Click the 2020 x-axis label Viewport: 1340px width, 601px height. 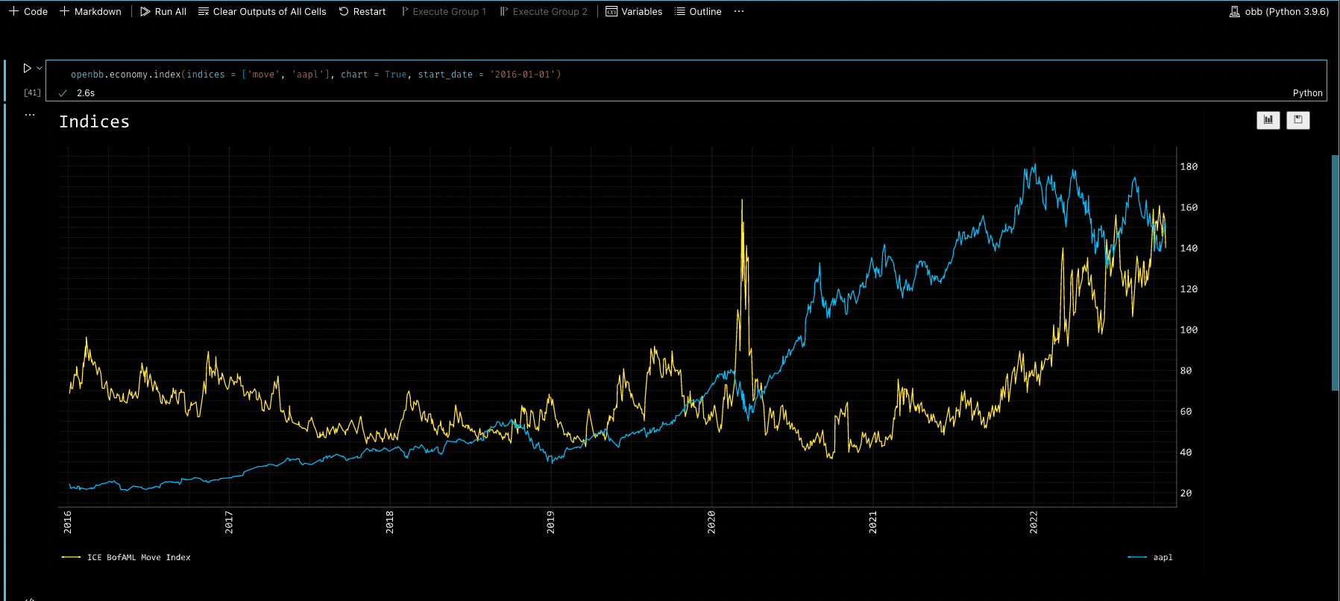[x=711, y=521]
